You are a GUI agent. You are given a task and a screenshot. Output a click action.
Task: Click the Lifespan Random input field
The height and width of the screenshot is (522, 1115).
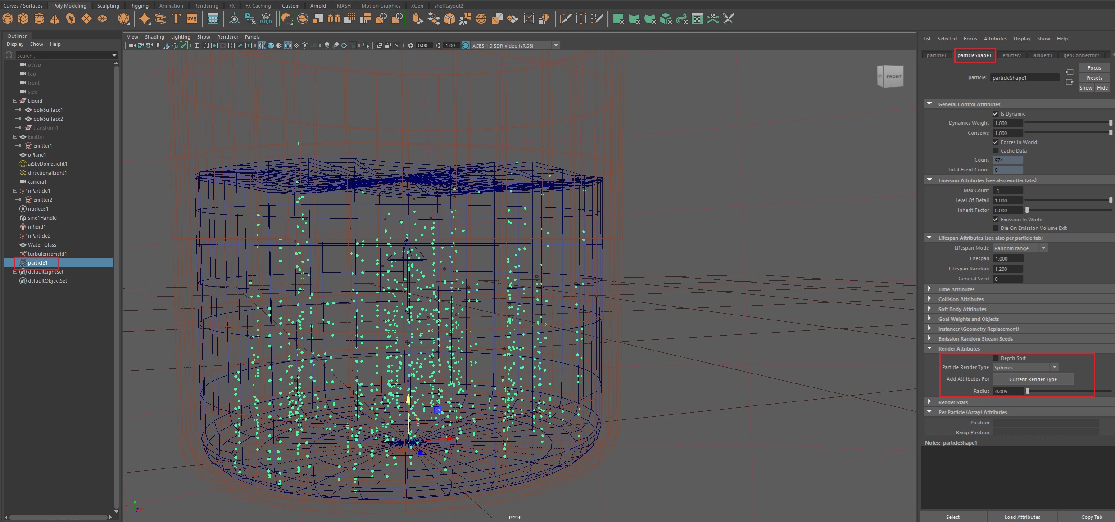(x=1008, y=269)
